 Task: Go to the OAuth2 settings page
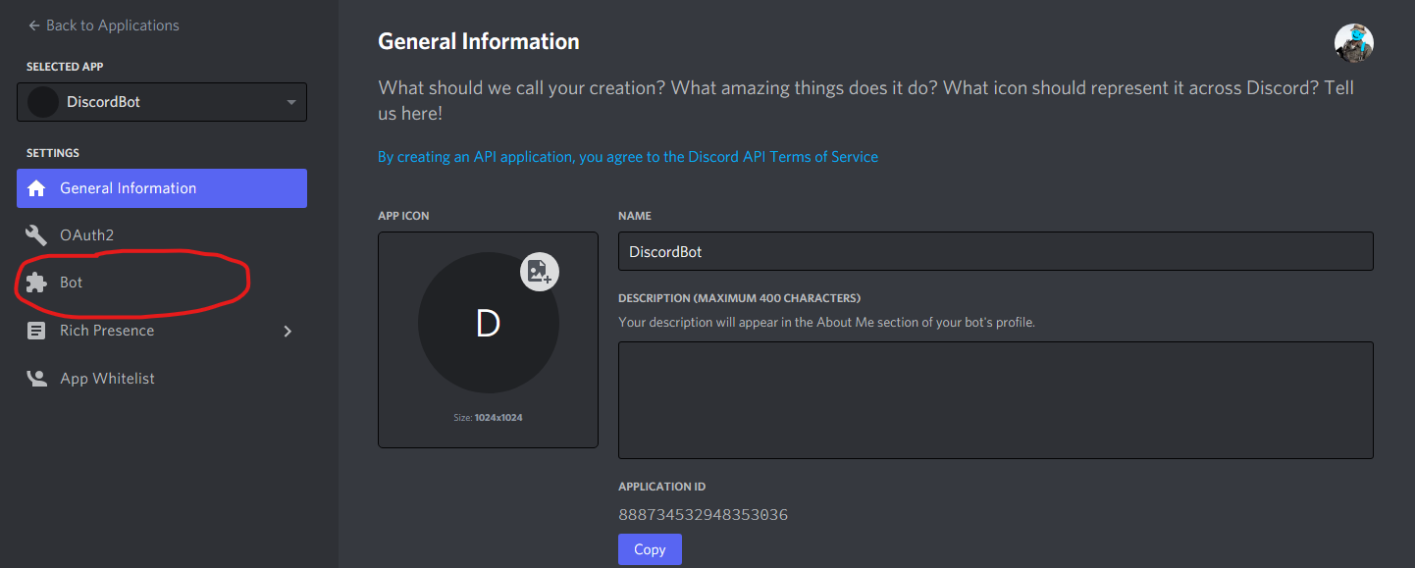(x=162, y=235)
